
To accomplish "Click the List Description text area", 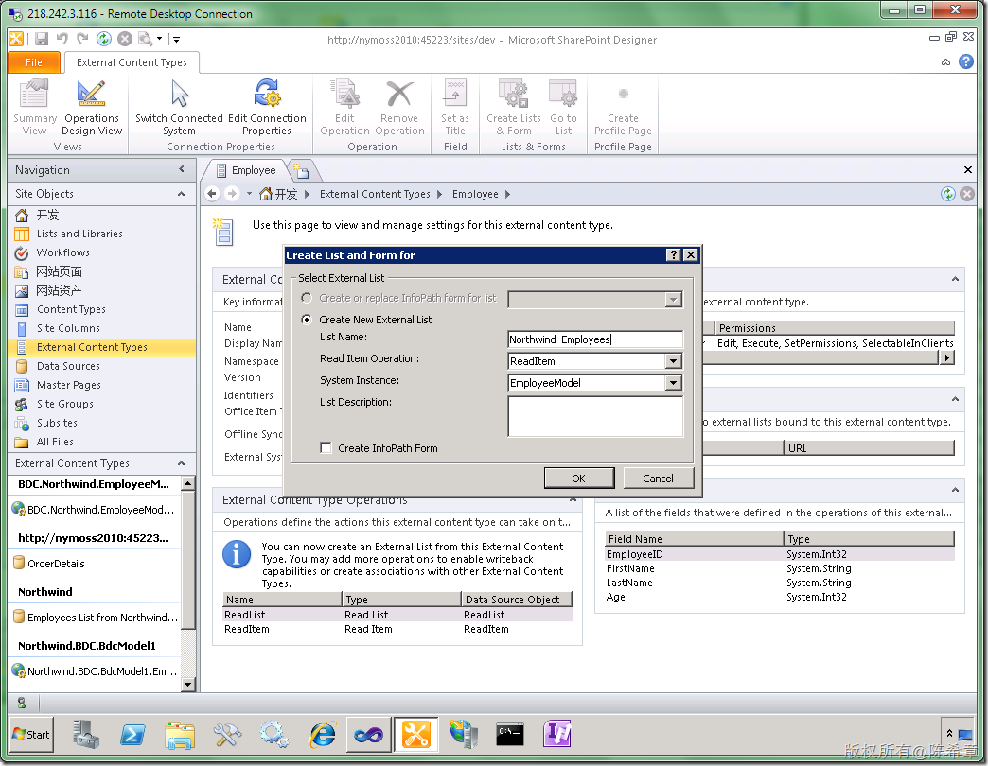I will coord(595,416).
